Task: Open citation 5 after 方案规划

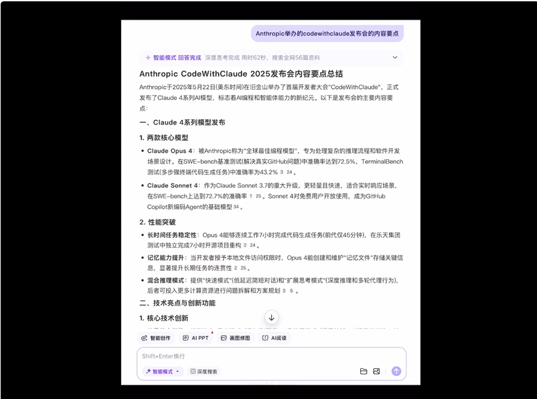Action: [x=291, y=291]
